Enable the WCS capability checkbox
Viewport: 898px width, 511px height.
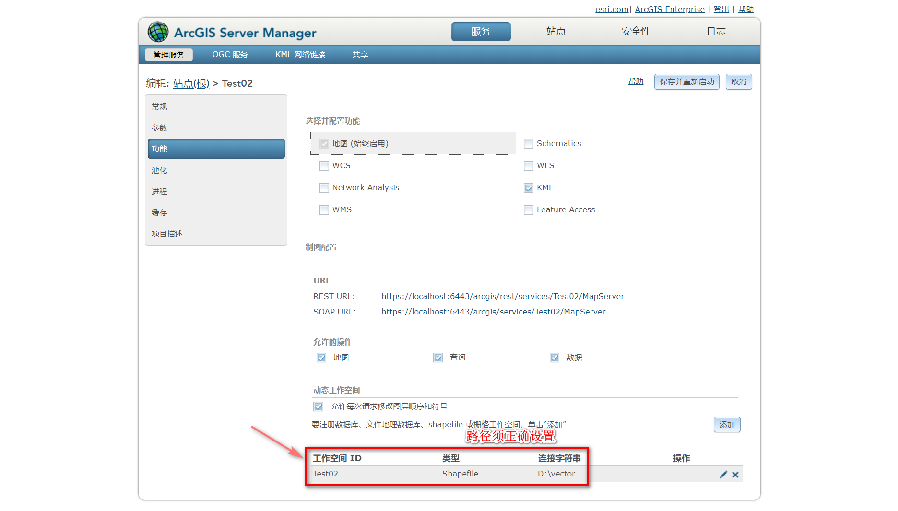[324, 166]
